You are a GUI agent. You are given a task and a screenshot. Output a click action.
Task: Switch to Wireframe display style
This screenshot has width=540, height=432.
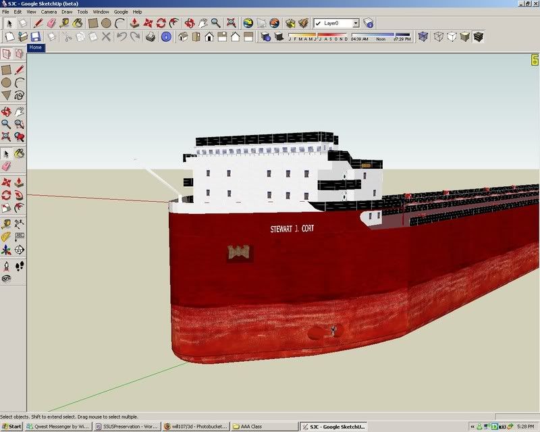click(x=438, y=36)
